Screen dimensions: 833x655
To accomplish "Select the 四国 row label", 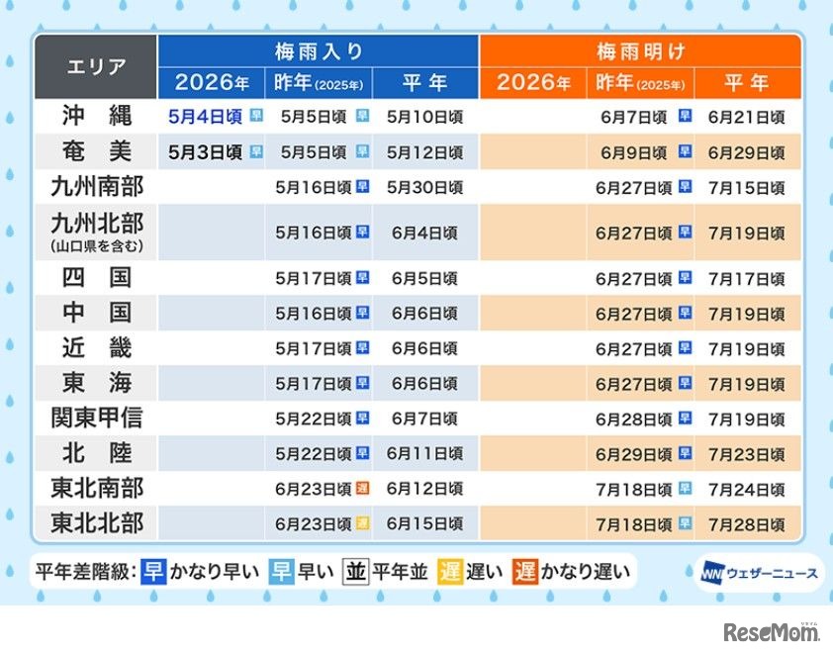I will click(96, 278).
